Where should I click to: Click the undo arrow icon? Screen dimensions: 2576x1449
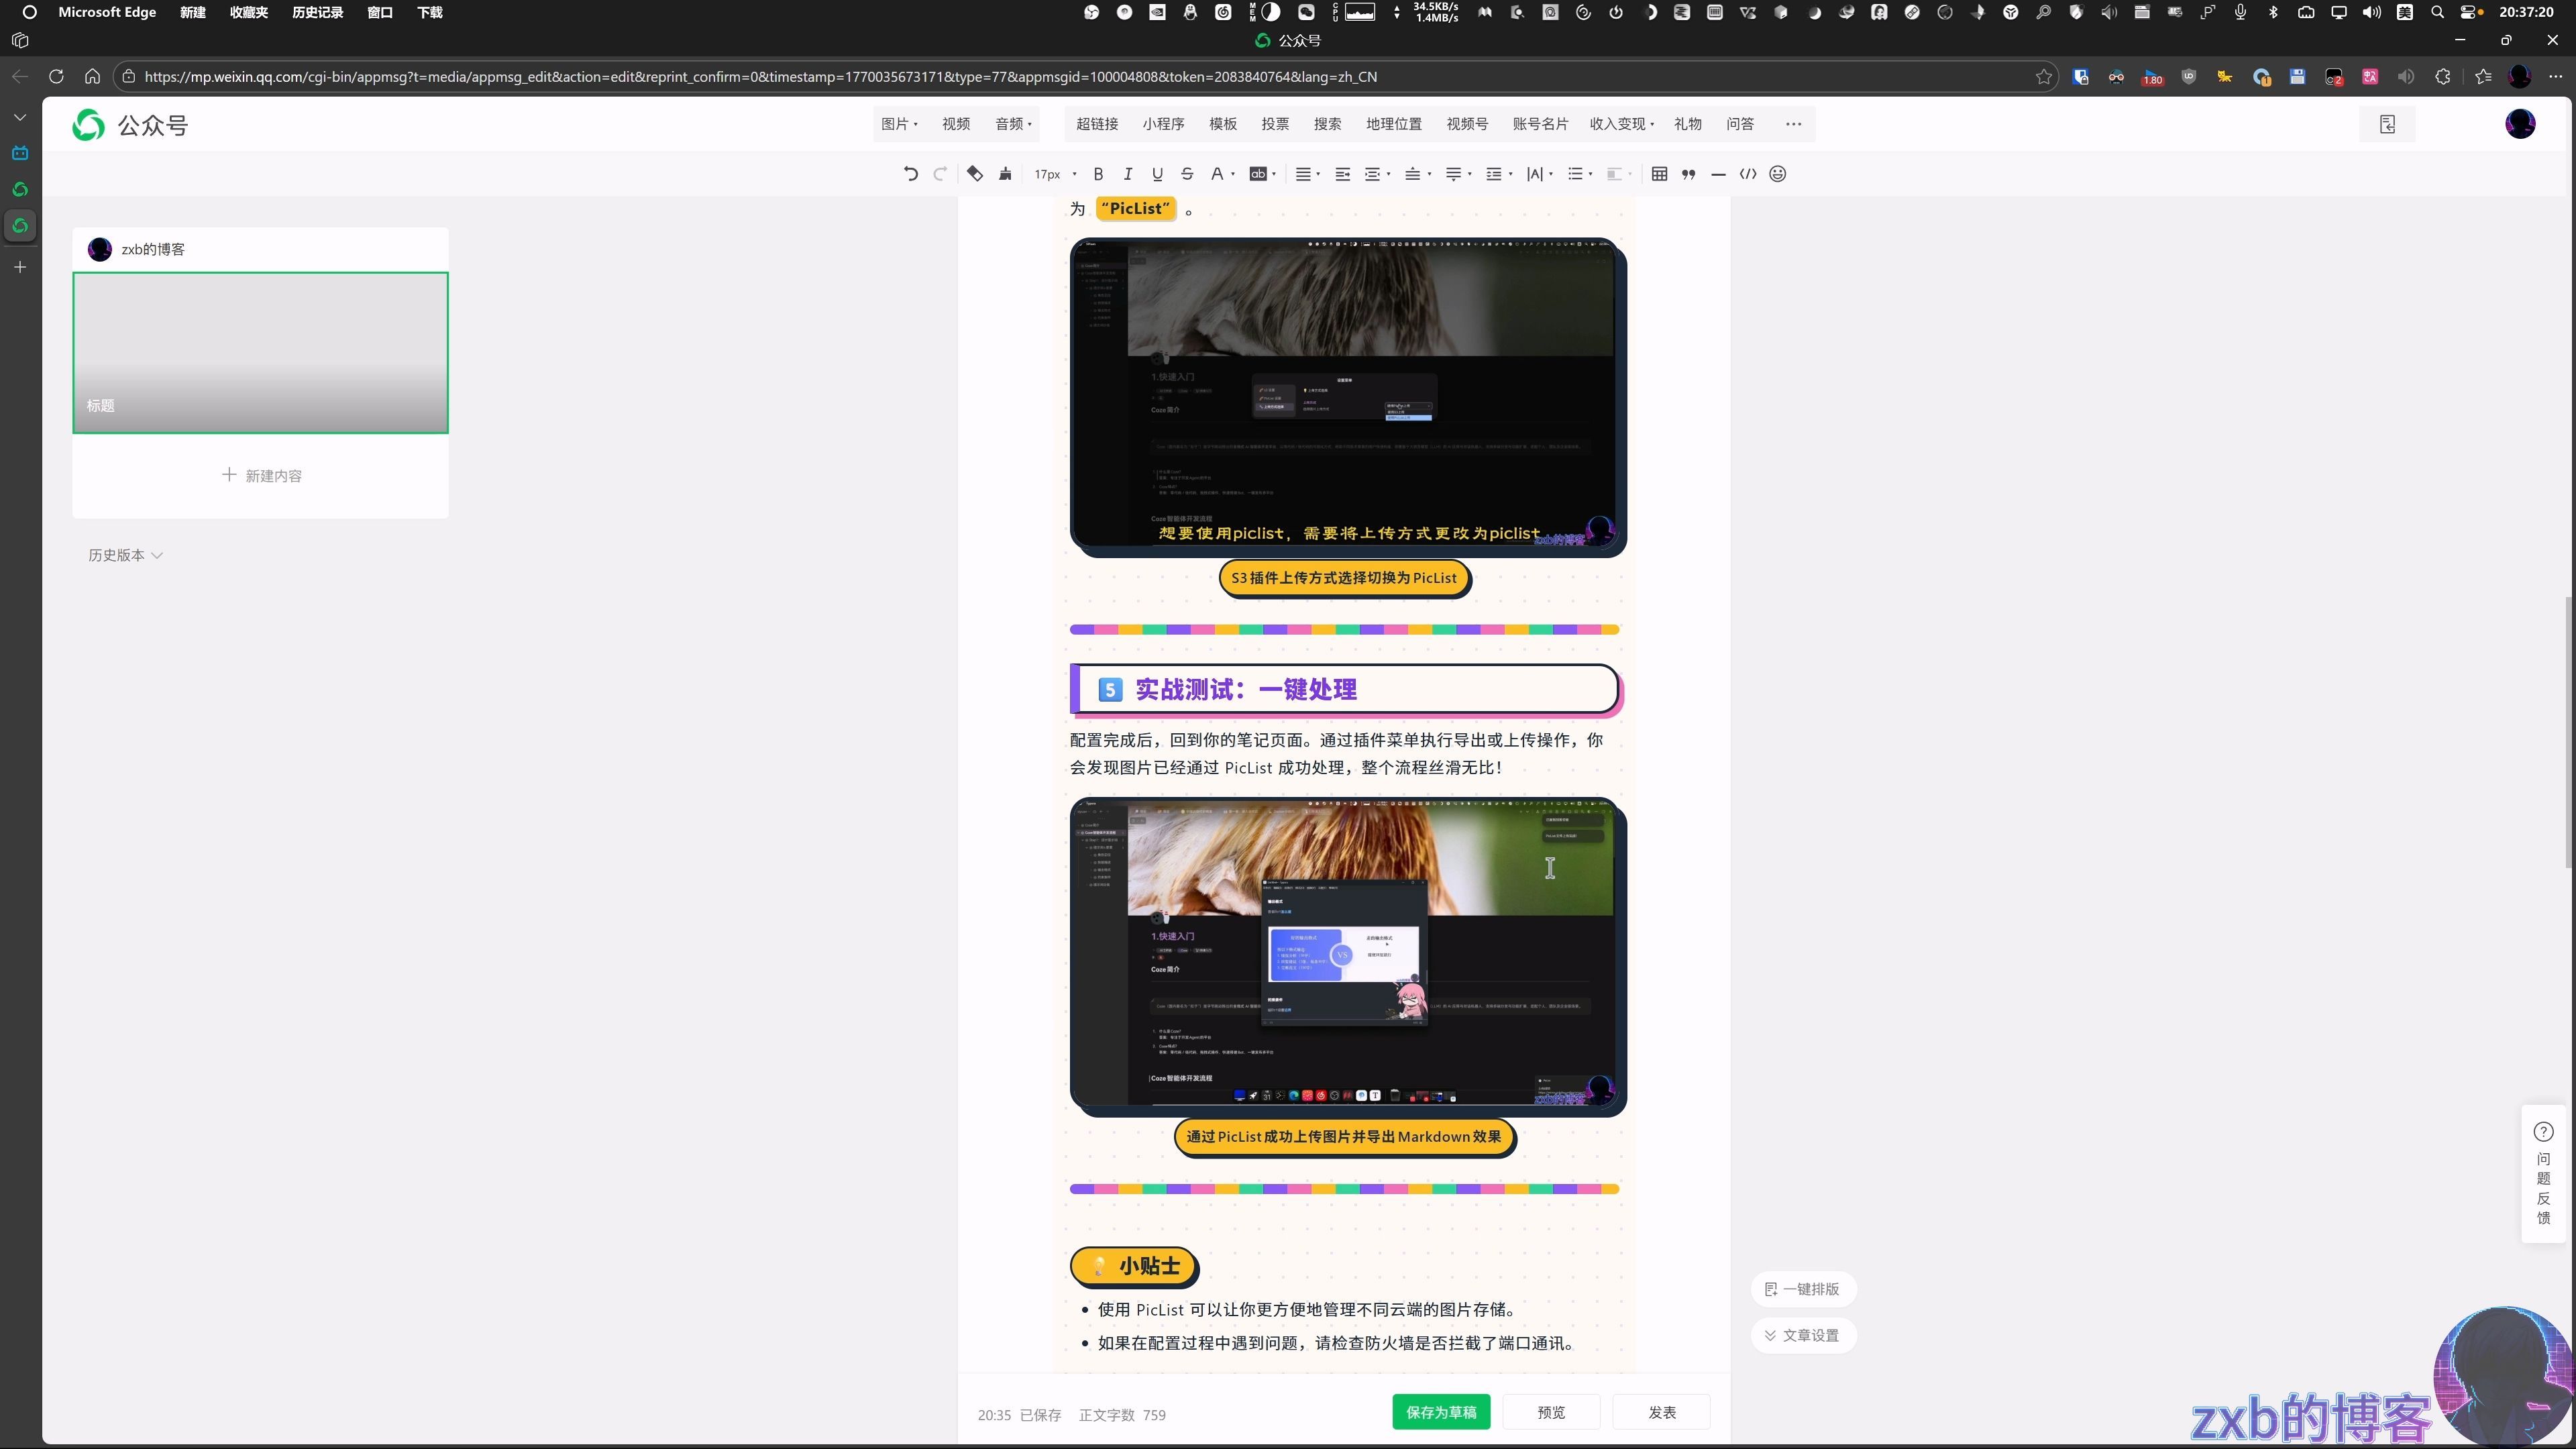click(910, 174)
